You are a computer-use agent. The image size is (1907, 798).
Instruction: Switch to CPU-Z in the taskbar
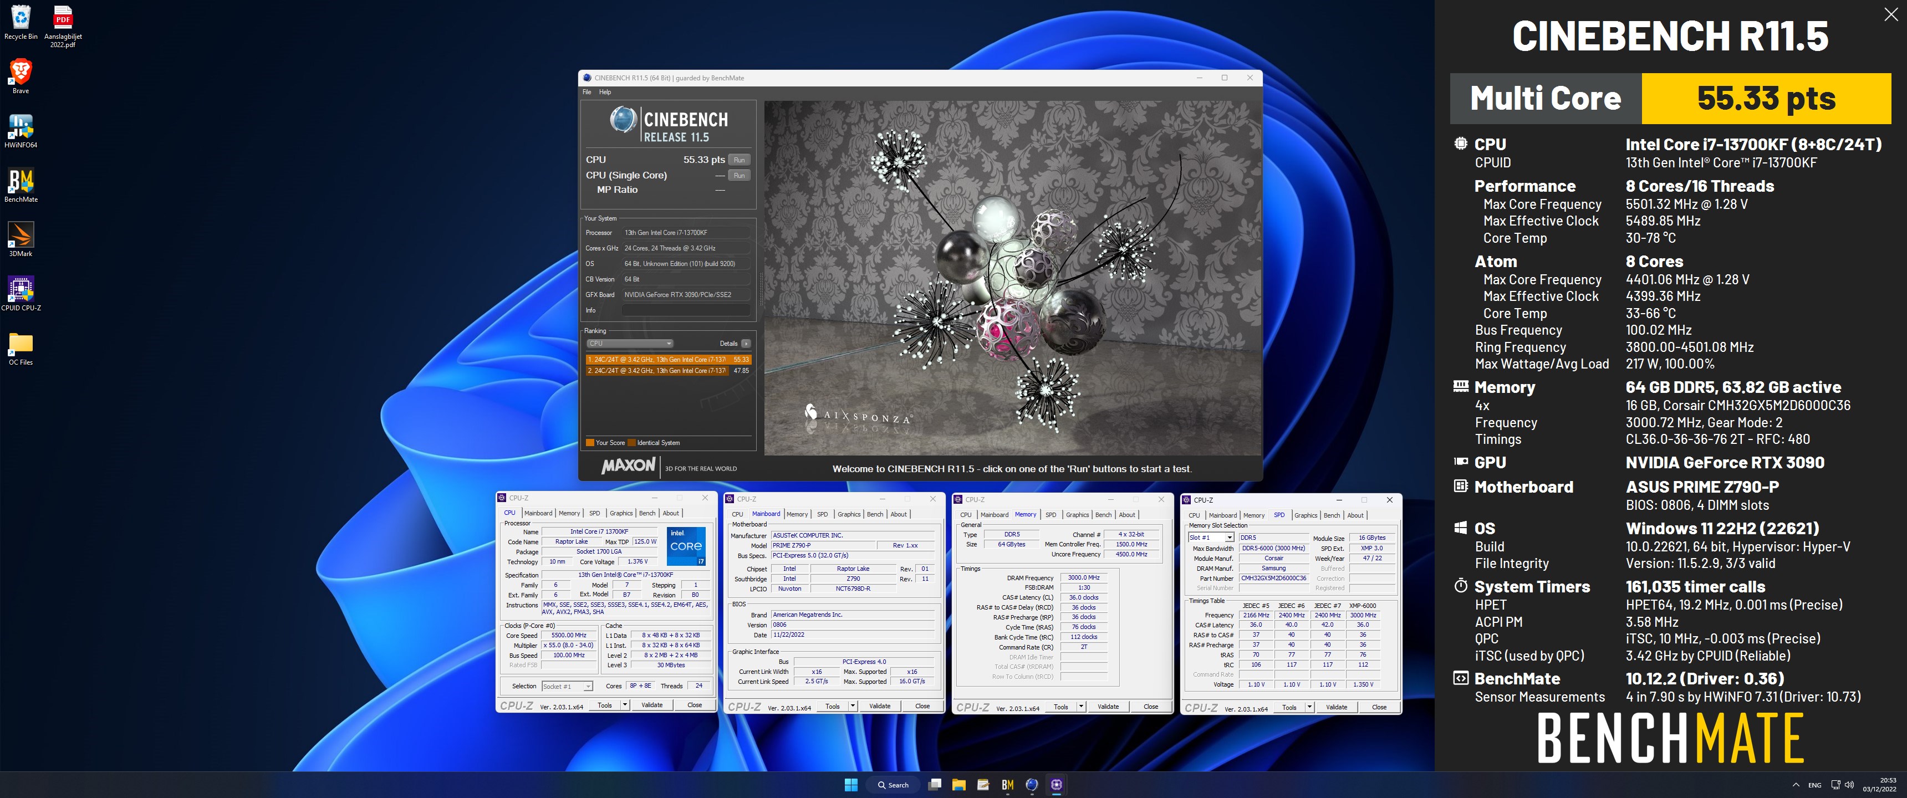1057,785
